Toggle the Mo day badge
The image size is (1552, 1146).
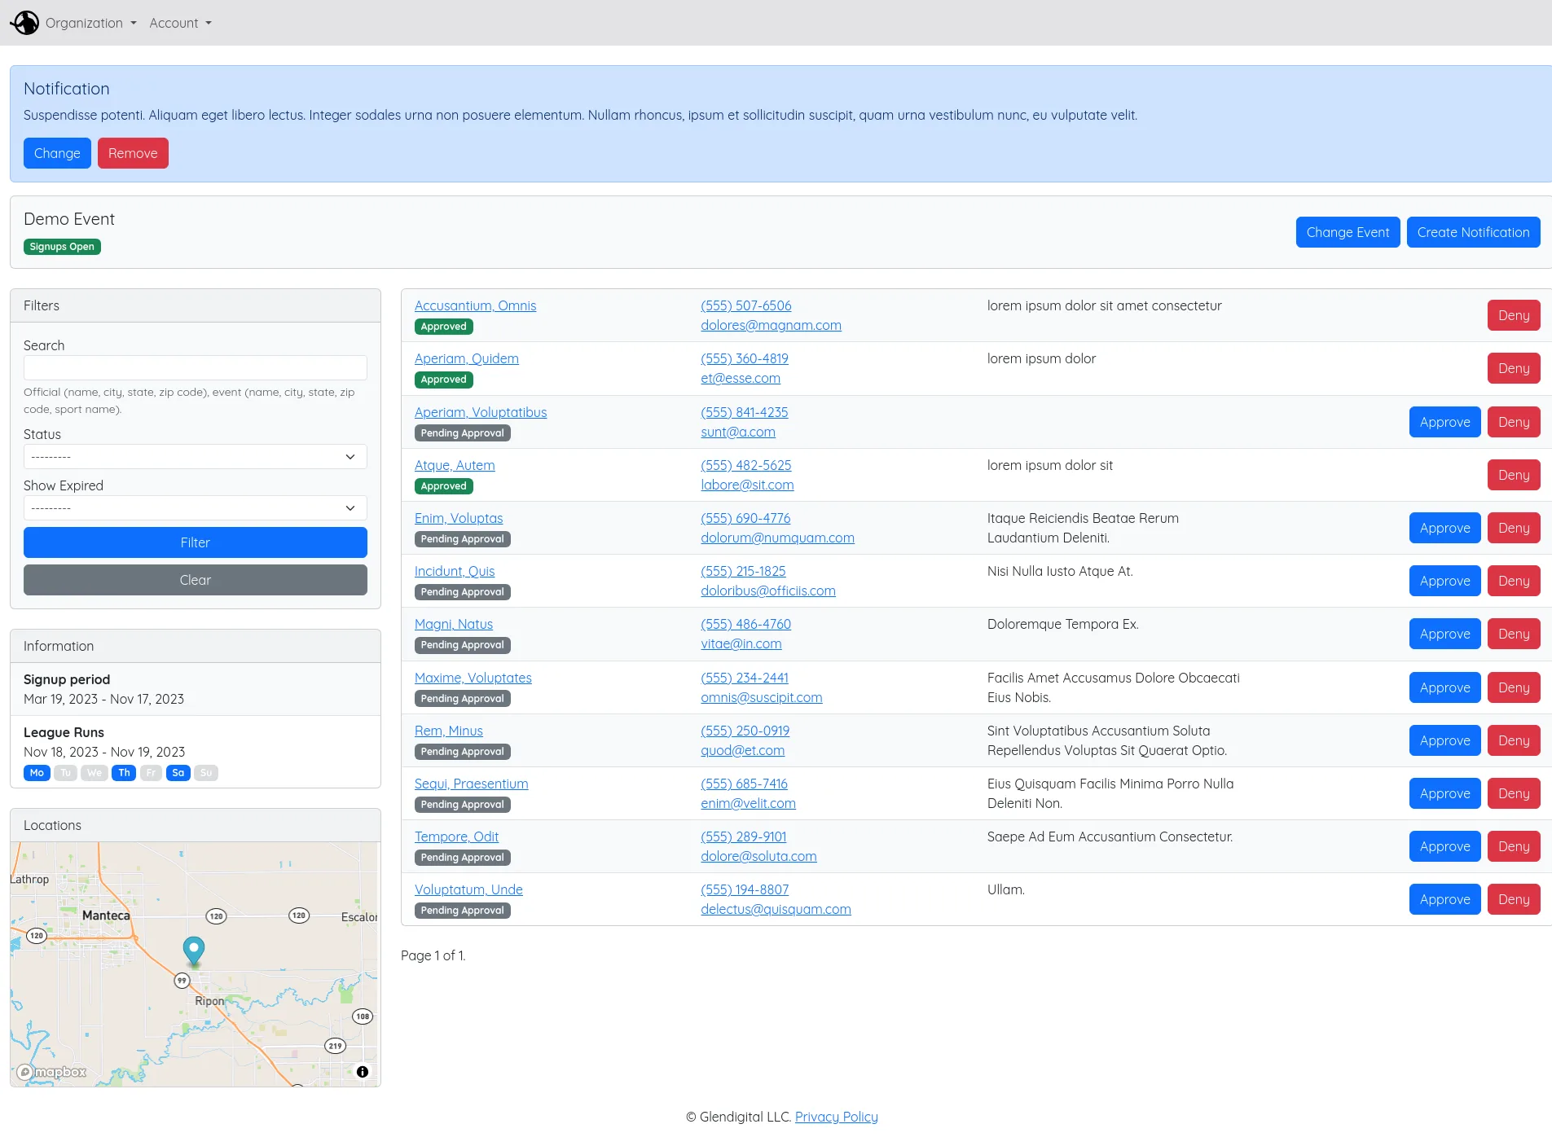pos(37,773)
